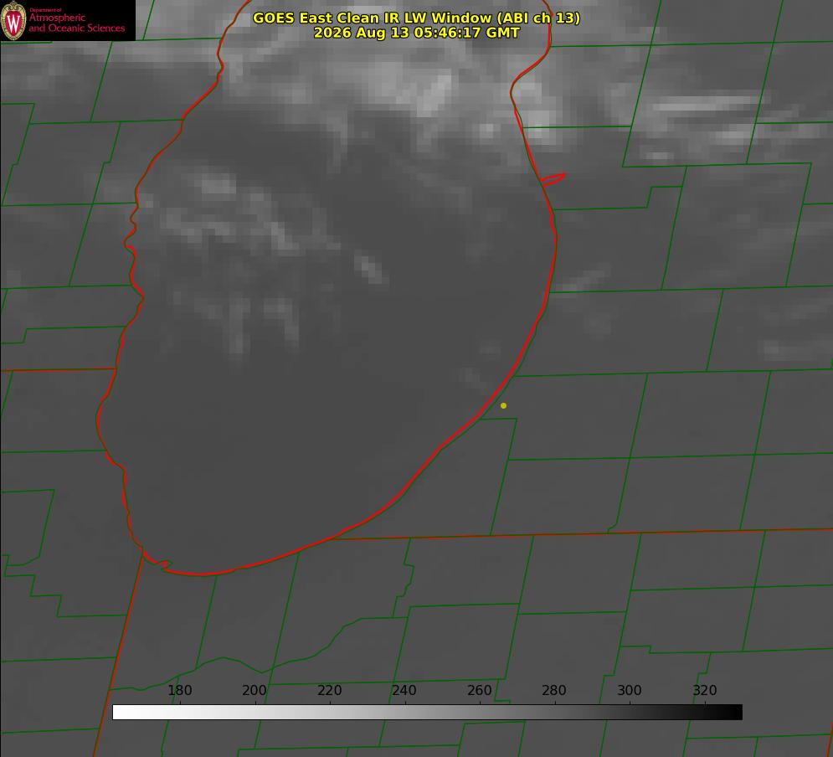Pick the black end of the colorbar
This screenshot has width=833, height=757.
click(x=735, y=712)
